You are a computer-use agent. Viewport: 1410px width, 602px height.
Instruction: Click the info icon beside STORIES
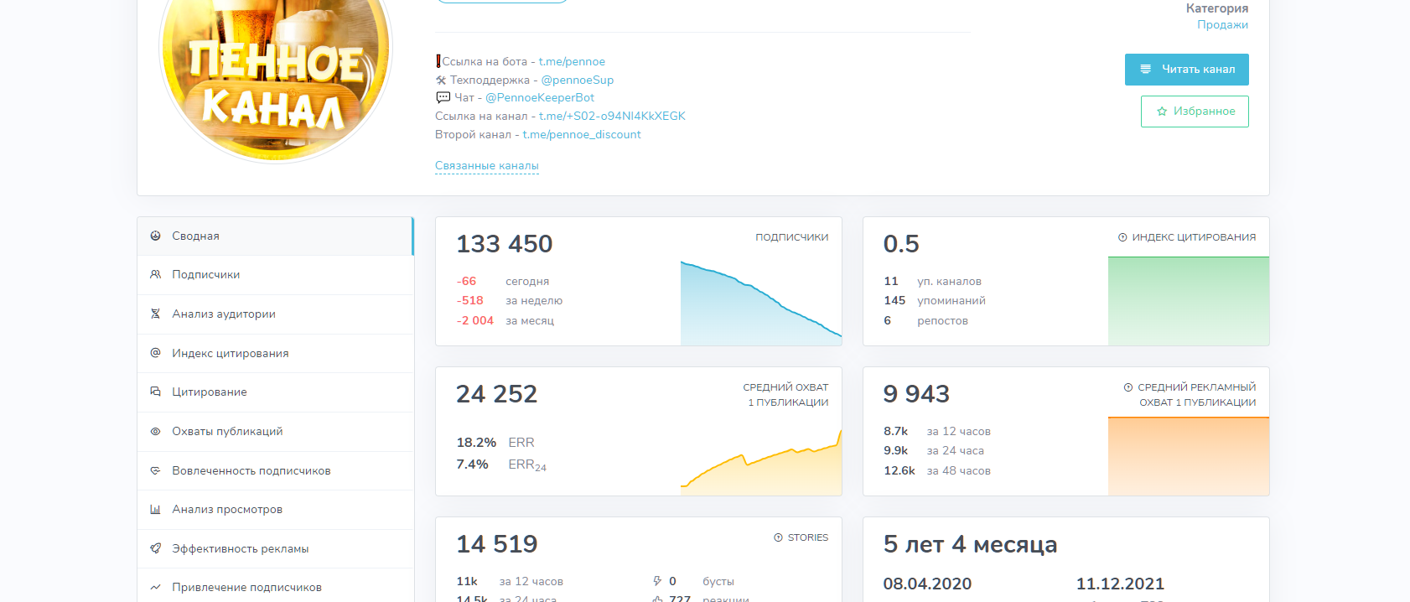click(778, 537)
